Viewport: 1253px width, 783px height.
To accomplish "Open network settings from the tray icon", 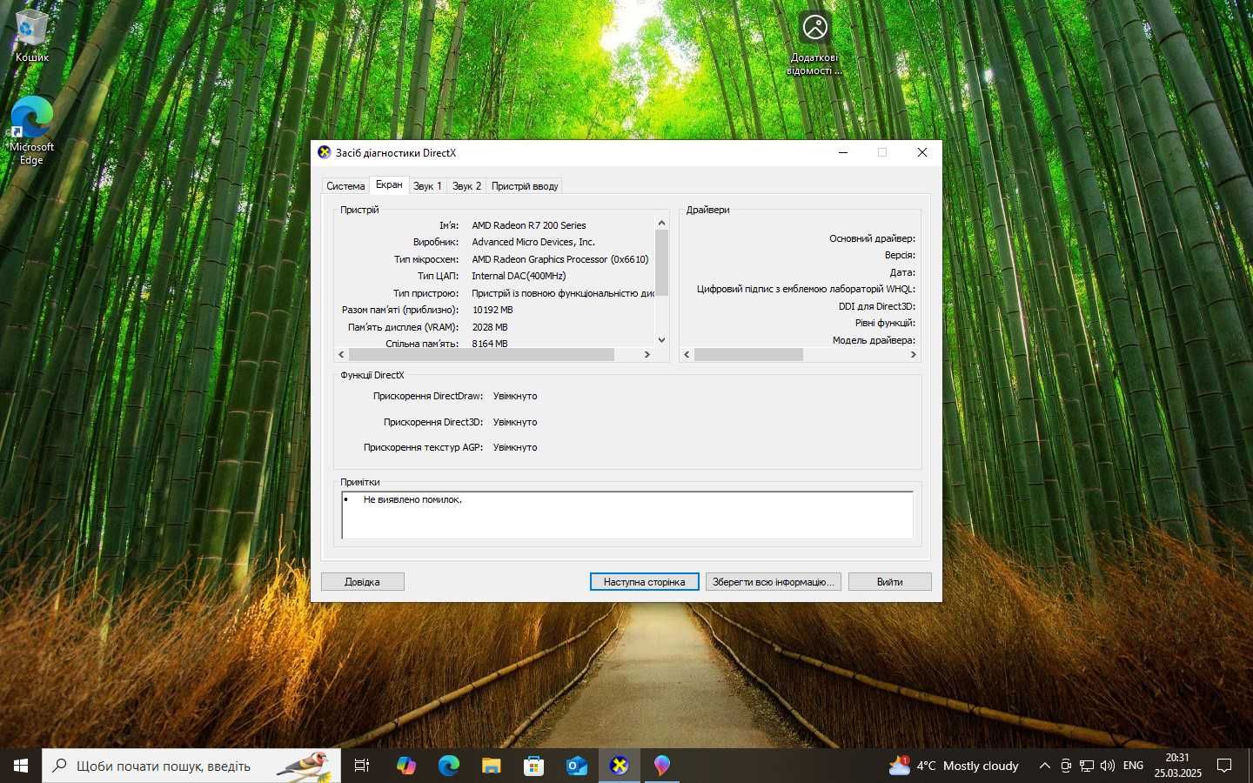I will coord(1087,766).
